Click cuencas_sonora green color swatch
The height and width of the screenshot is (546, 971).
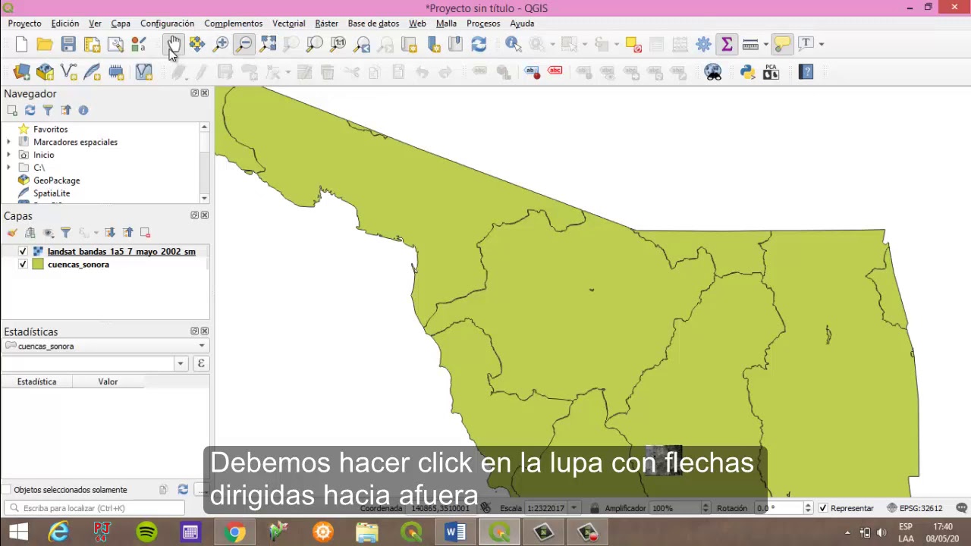coord(38,265)
